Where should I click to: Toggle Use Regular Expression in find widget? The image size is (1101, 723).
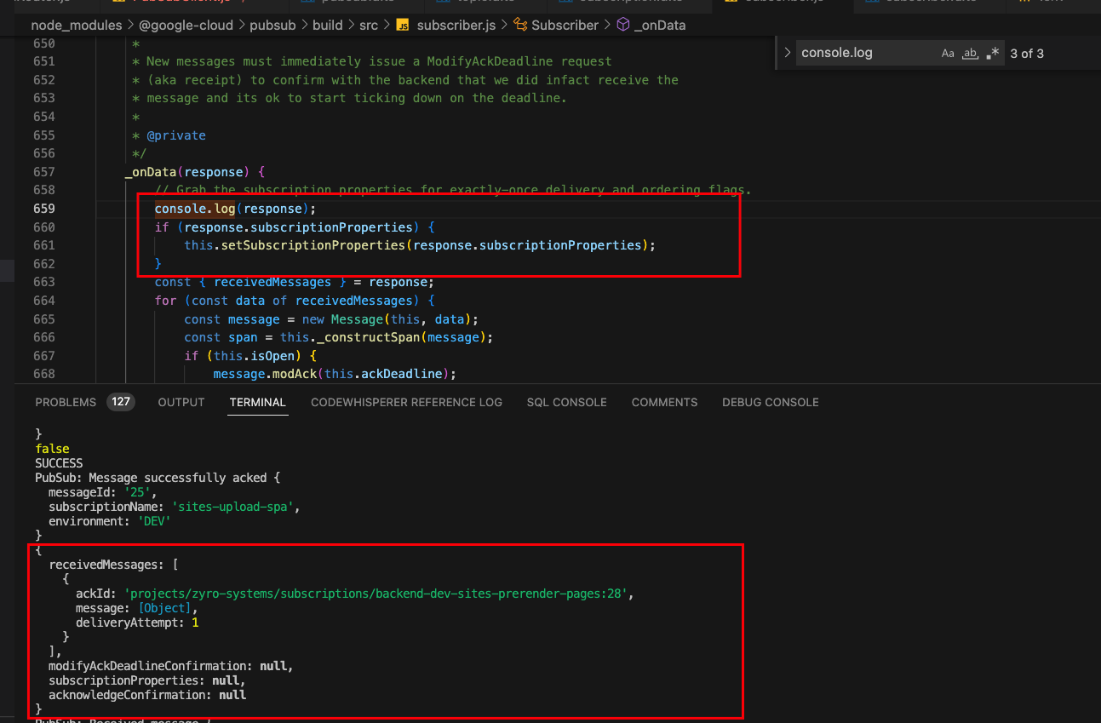click(992, 53)
